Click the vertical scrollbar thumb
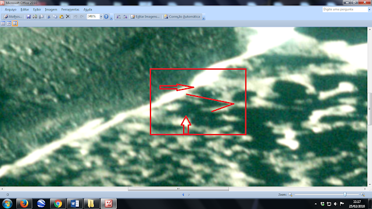Viewport: 372px width, 209px height. (x=370, y=109)
